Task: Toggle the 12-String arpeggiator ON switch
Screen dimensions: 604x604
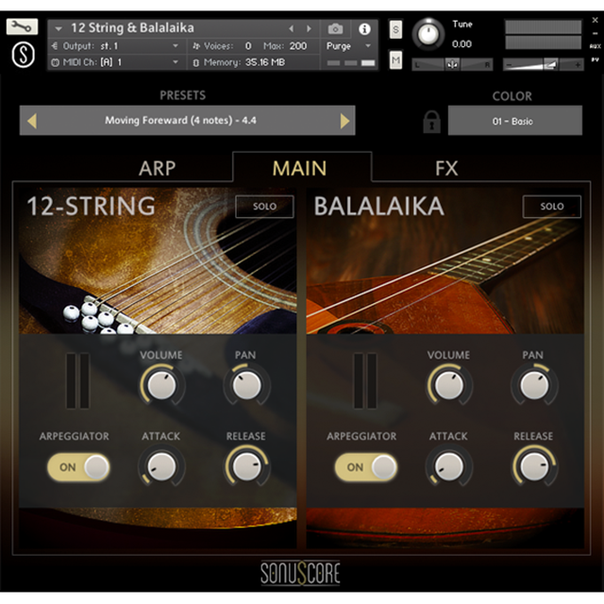Action: click(78, 466)
